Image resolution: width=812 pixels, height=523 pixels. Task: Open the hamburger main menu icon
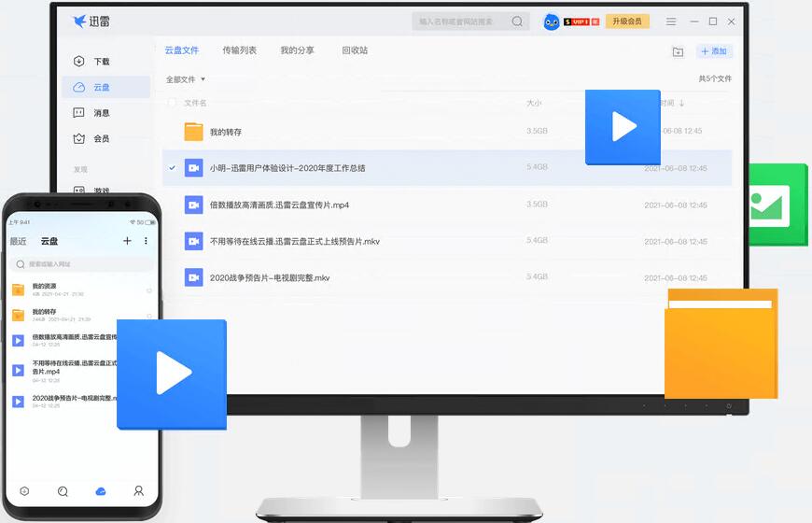click(671, 21)
